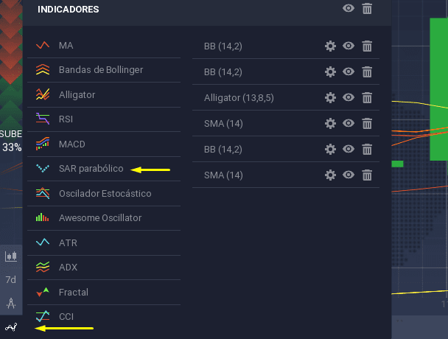448x339 pixels.
Task: Delete the Alligator (13,8,5) indicator
Action: [x=367, y=98]
